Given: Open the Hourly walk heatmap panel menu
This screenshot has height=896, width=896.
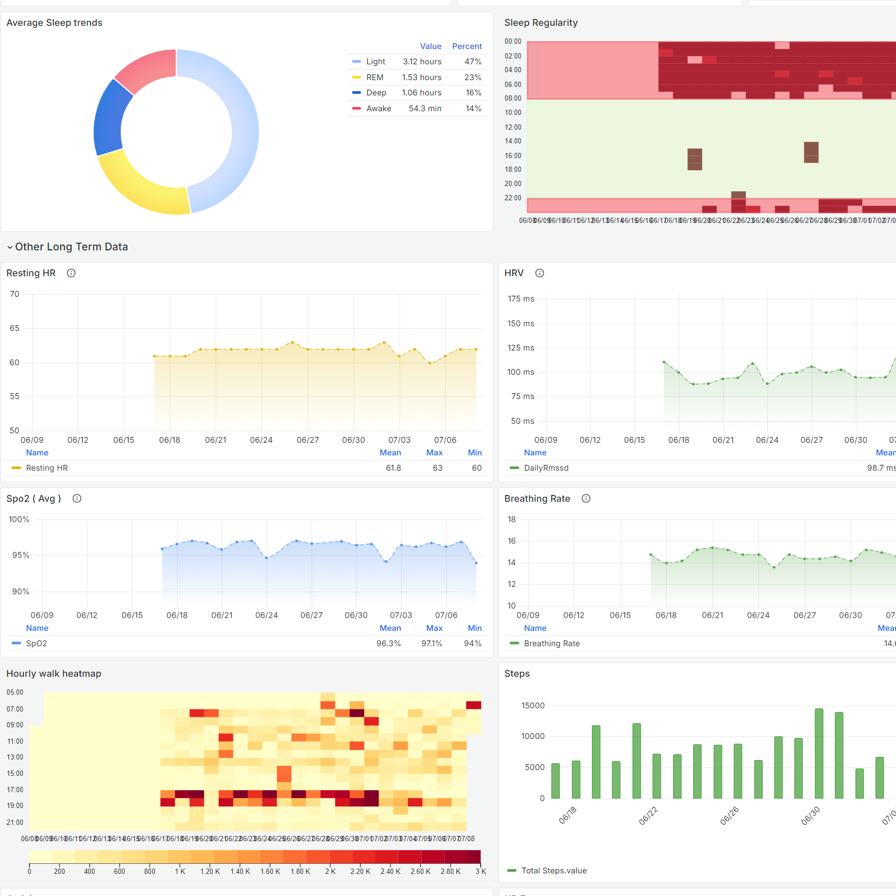Looking at the screenshot, I should pyautogui.click(x=53, y=673).
